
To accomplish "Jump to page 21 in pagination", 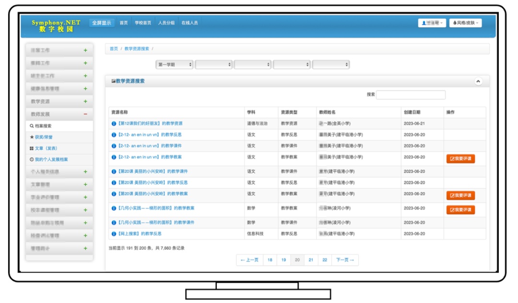I will pyautogui.click(x=311, y=260).
